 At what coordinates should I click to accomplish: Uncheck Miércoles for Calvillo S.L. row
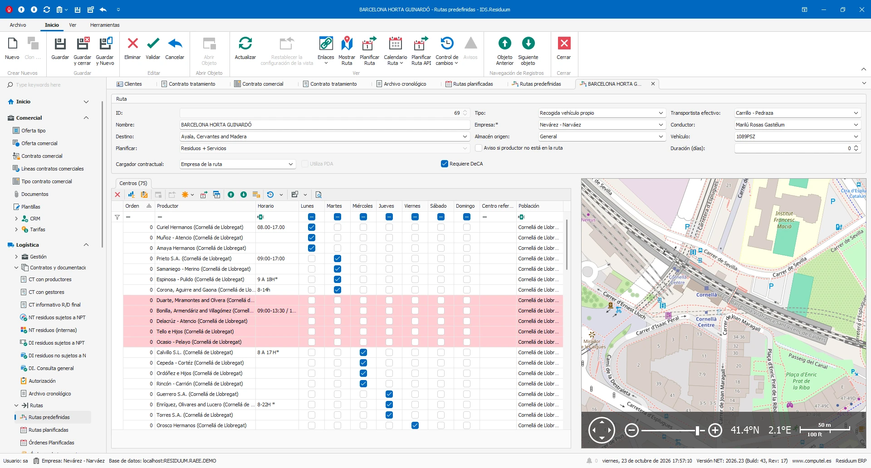coord(363,352)
